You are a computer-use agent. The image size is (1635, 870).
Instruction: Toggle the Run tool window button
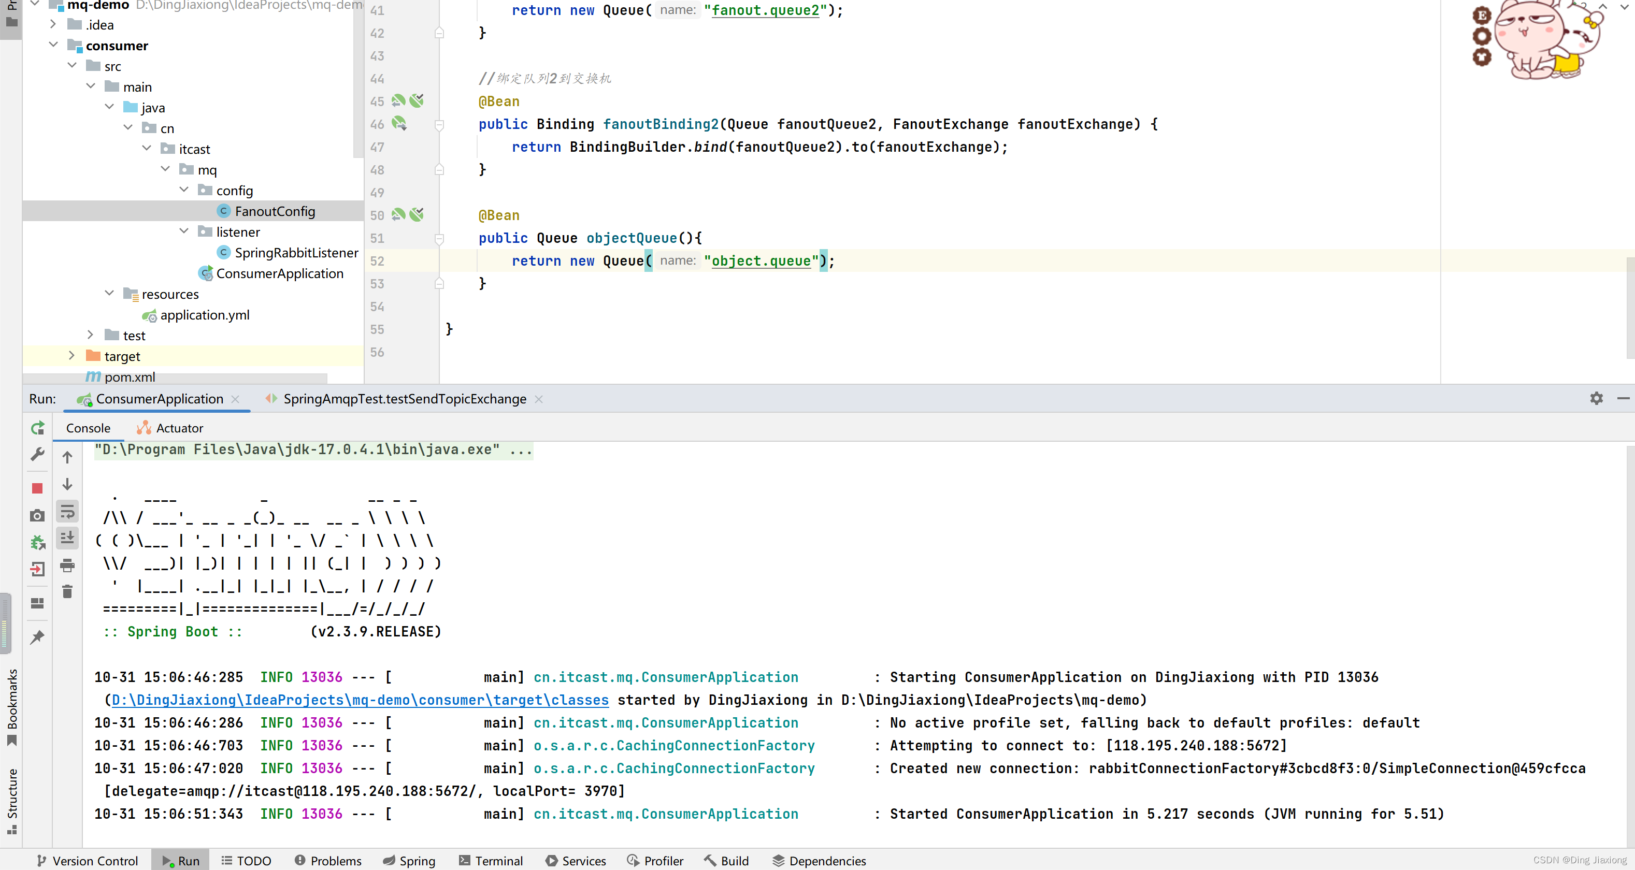point(180,861)
